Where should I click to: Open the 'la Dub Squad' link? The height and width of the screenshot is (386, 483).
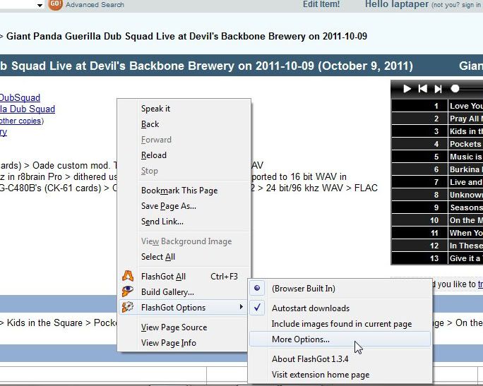27,109
